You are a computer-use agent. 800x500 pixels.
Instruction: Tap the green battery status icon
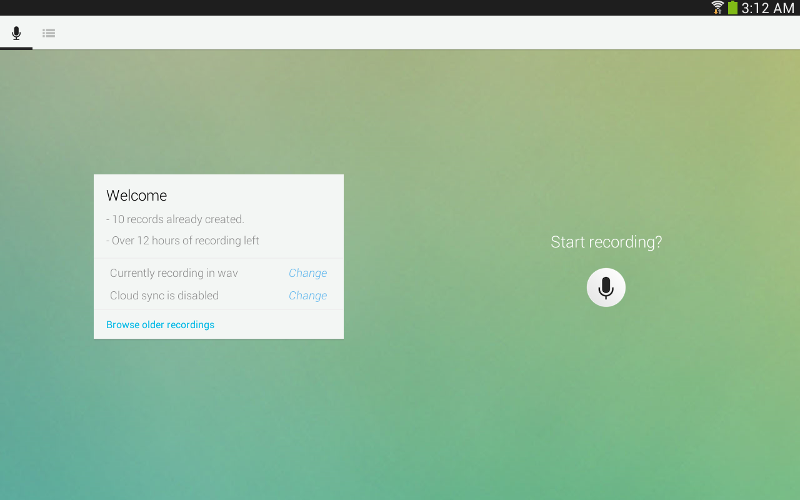tap(732, 7)
